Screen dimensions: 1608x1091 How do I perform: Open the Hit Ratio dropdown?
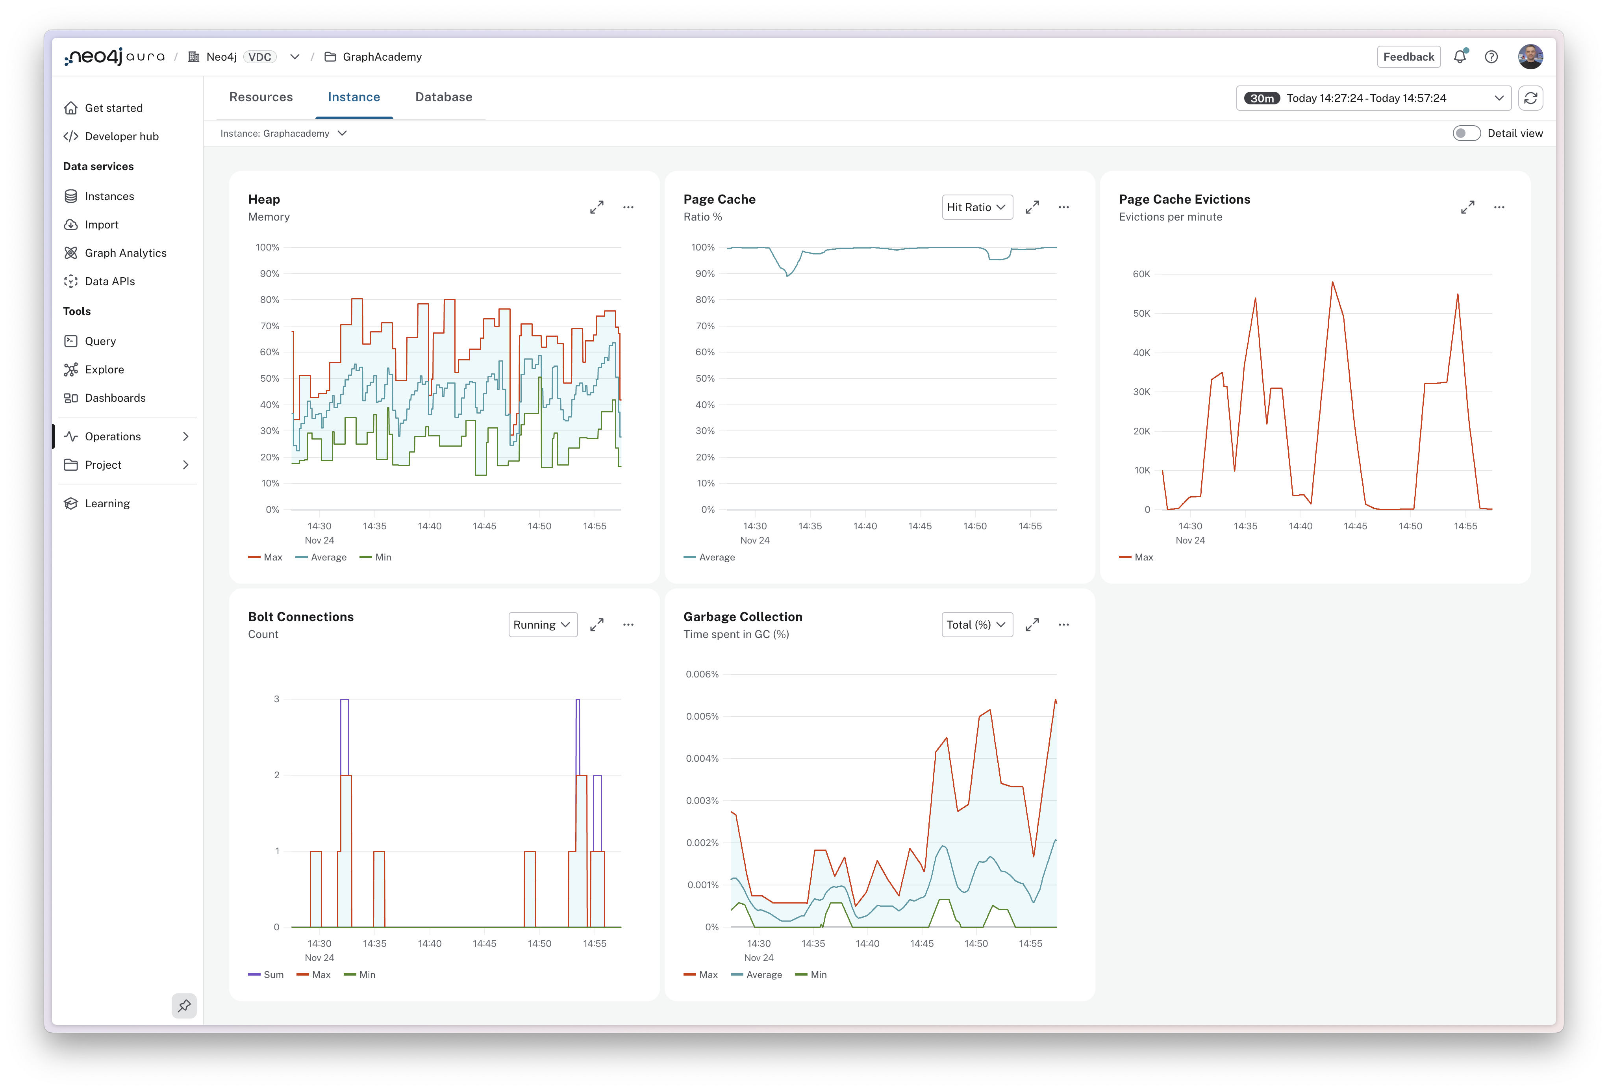[977, 207]
